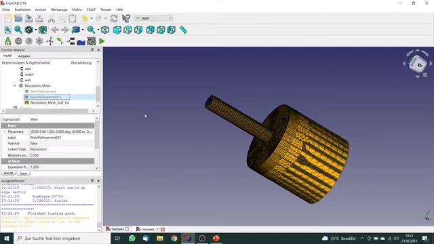Click the Fit All zoom icon
This screenshot has width=434, height=244.
(x=7, y=30)
